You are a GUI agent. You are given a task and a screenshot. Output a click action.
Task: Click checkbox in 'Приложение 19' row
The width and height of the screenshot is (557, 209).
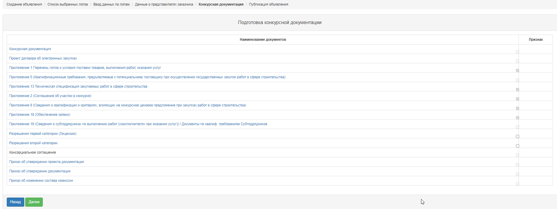[x=517, y=127]
